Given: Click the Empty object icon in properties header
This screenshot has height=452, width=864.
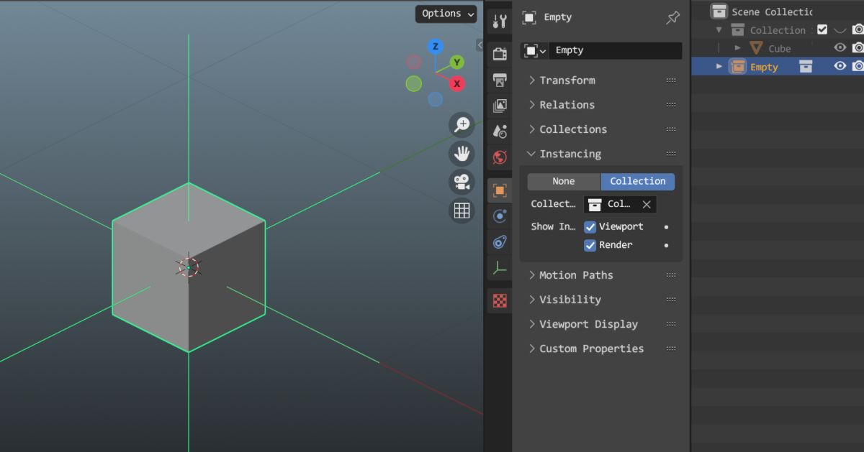Looking at the screenshot, I should [529, 18].
